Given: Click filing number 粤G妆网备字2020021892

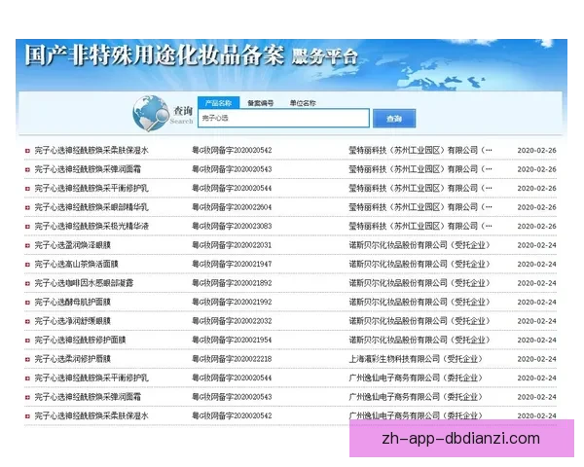Looking at the screenshot, I should tap(232, 283).
